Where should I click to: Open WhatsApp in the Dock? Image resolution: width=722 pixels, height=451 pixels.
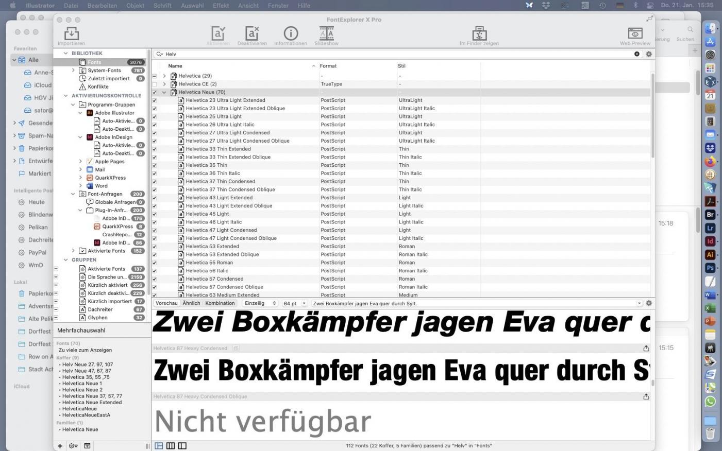point(710,402)
